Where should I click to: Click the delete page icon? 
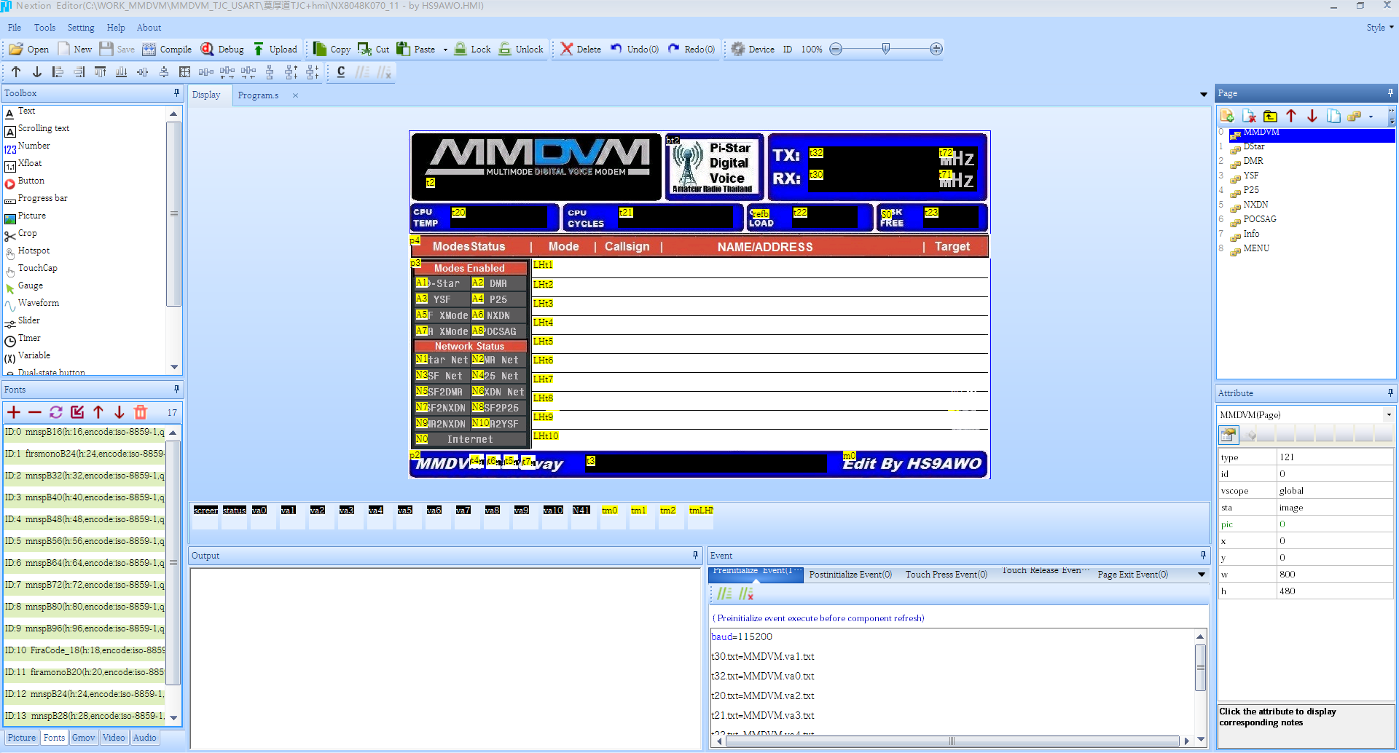tap(1249, 116)
